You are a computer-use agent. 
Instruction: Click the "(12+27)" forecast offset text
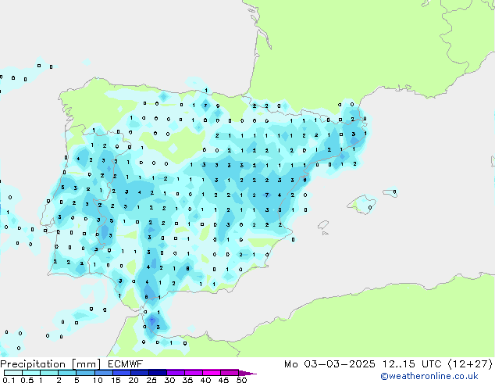[x=470, y=364]
